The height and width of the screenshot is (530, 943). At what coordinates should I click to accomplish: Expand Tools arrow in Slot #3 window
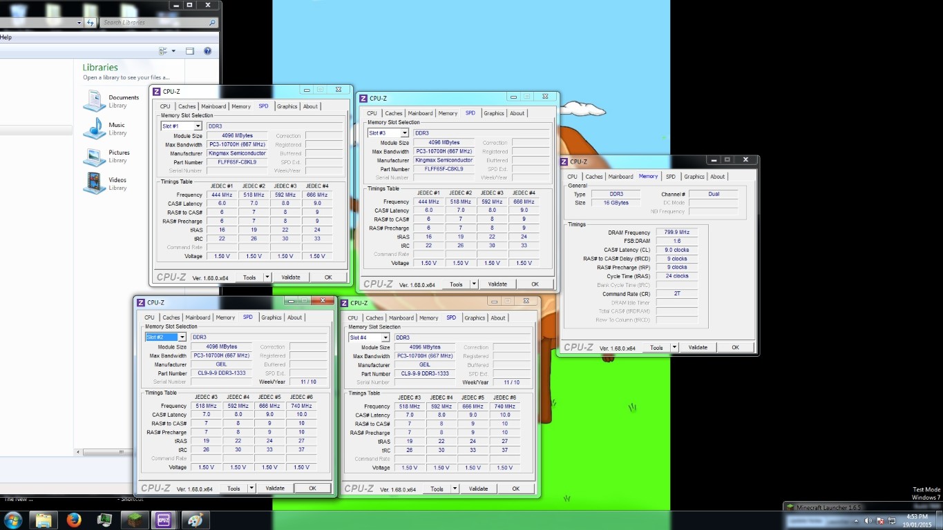(x=473, y=284)
